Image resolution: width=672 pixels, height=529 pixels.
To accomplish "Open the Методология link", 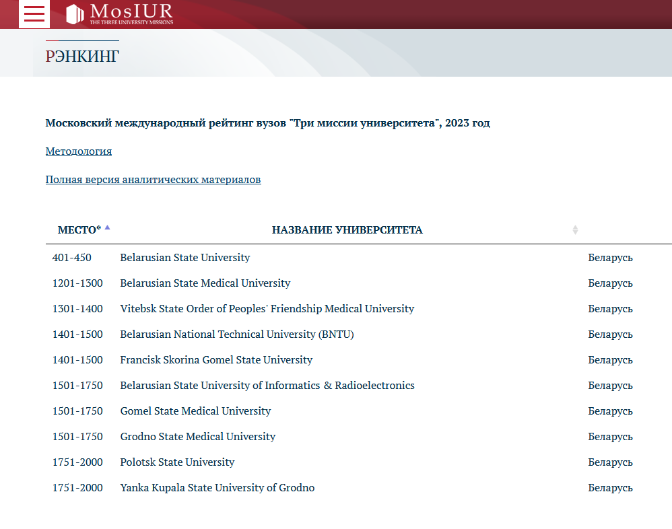I will tap(78, 151).
